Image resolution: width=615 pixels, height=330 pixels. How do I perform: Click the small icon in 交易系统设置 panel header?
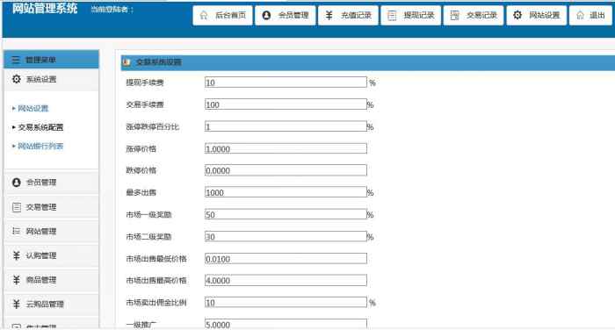[127, 62]
